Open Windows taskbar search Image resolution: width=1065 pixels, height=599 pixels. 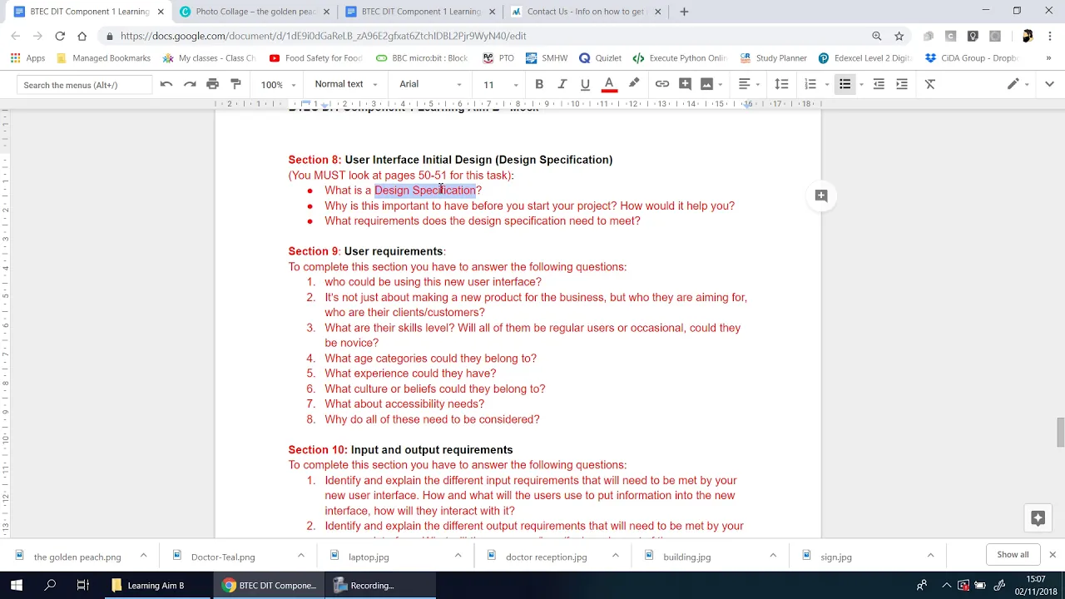[50, 585]
